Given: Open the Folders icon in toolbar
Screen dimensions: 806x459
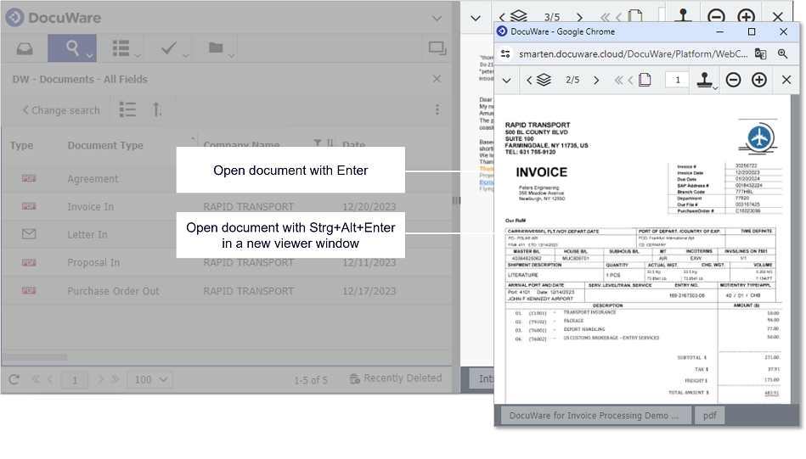Looking at the screenshot, I should (217, 48).
